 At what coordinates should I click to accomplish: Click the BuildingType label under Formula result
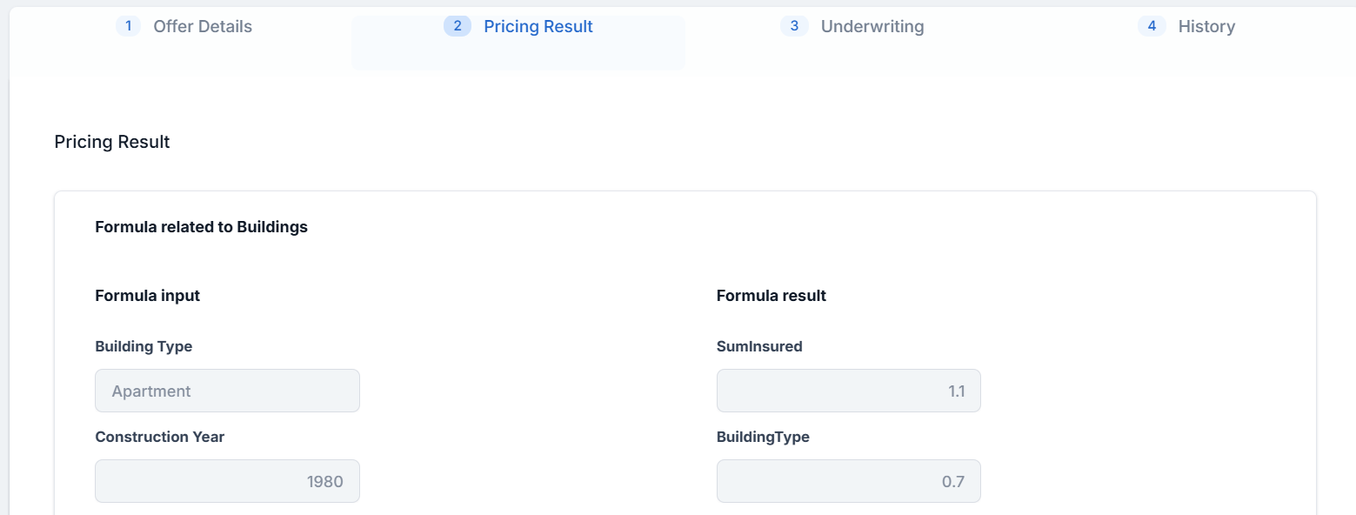coord(763,437)
